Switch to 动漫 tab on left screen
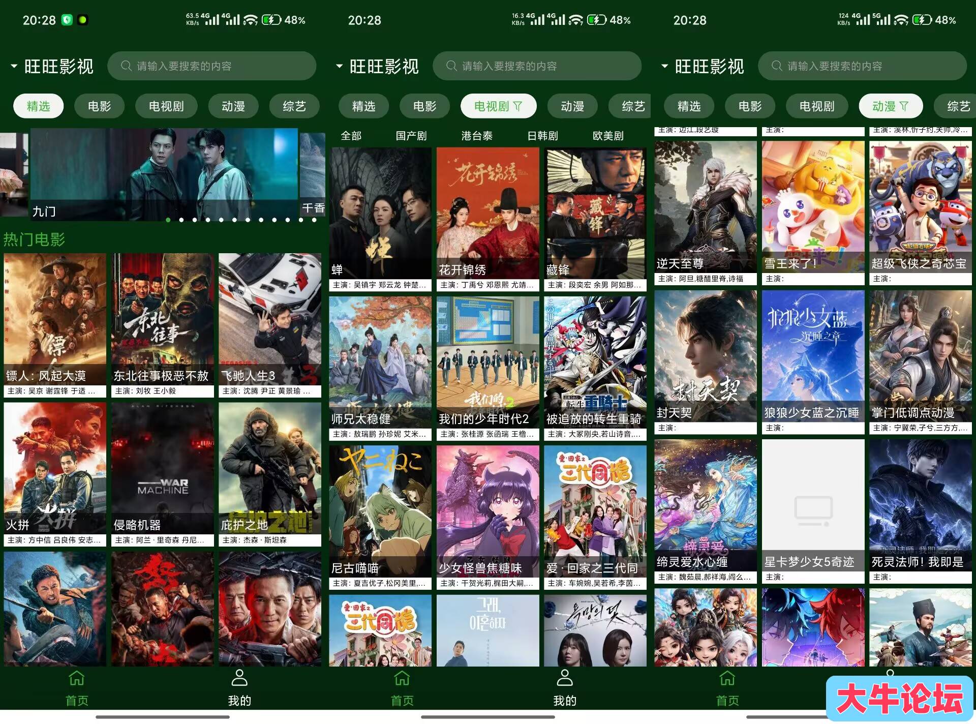The image size is (976, 724). [x=233, y=106]
